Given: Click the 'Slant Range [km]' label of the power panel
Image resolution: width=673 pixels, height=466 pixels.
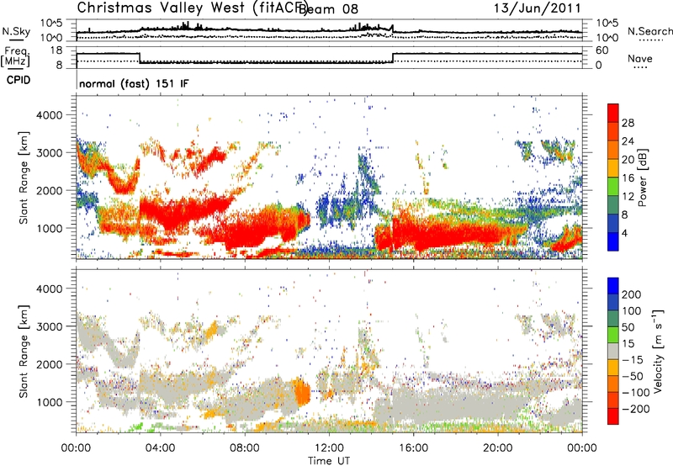Looking at the screenshot, I should 24,177.
